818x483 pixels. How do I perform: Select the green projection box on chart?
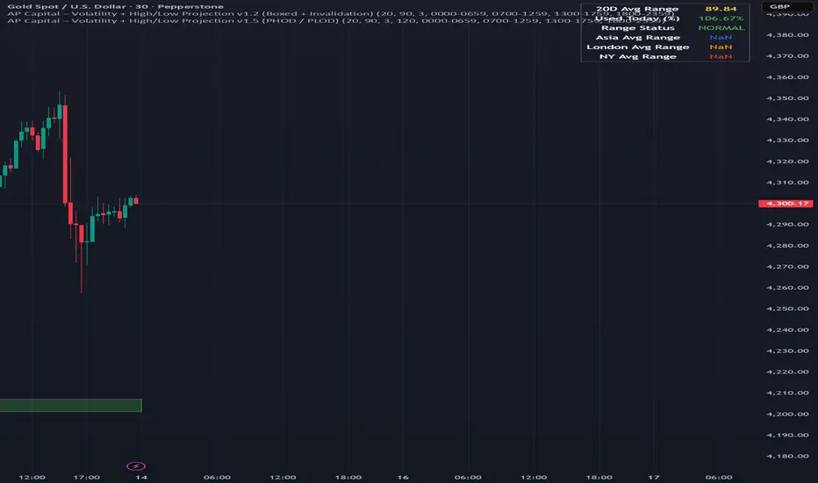point(70,405)
